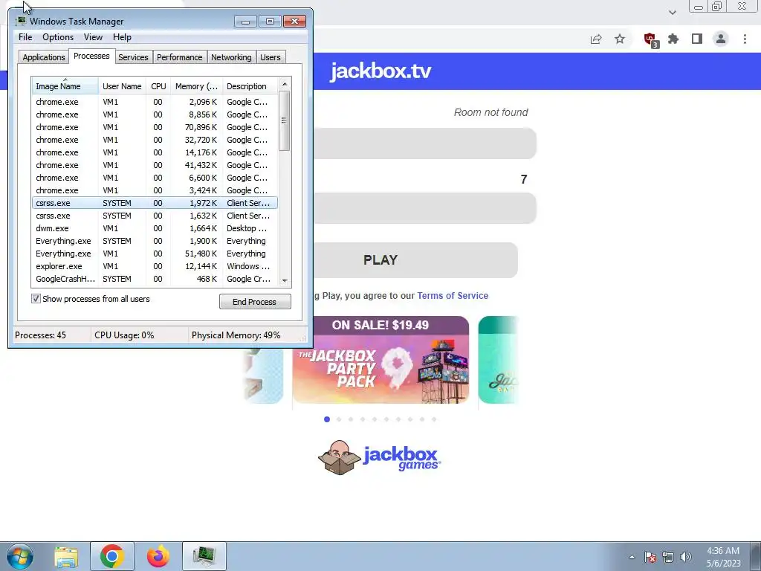
Task: Select the dwm.exe process row
Action: (x=155, y=228)
